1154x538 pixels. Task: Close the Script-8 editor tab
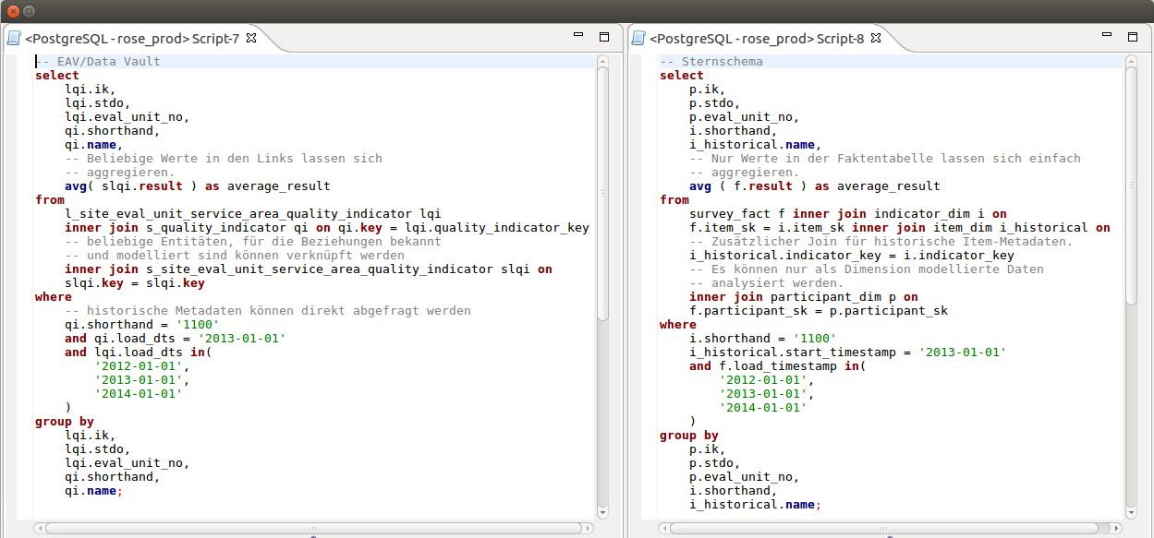876,38
